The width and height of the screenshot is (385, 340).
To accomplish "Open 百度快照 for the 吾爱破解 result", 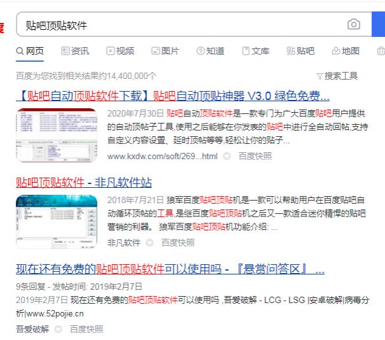I will (87, 329).
